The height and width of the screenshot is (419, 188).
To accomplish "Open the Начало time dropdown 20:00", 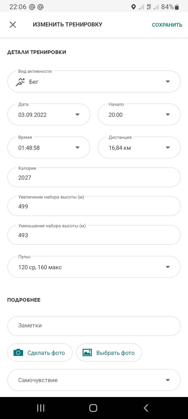I will click(139, 115).
